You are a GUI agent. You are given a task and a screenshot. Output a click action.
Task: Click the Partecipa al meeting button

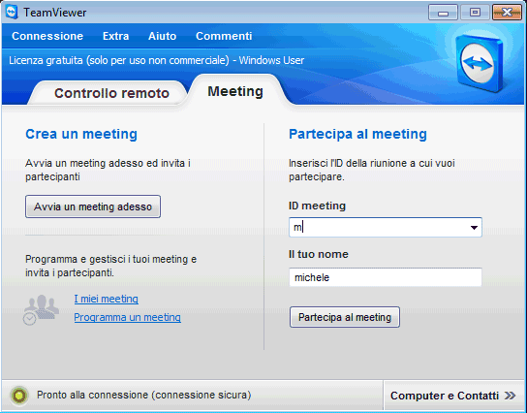pos(345,317)
